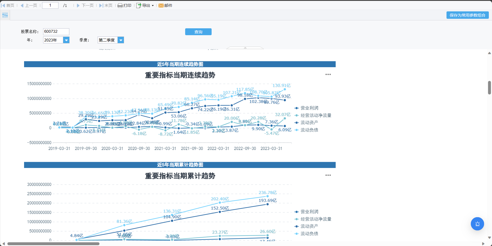Collapse the parameter panel handle
The height and width of the screenshot is (246, 492).
click(x=245, y=48)
